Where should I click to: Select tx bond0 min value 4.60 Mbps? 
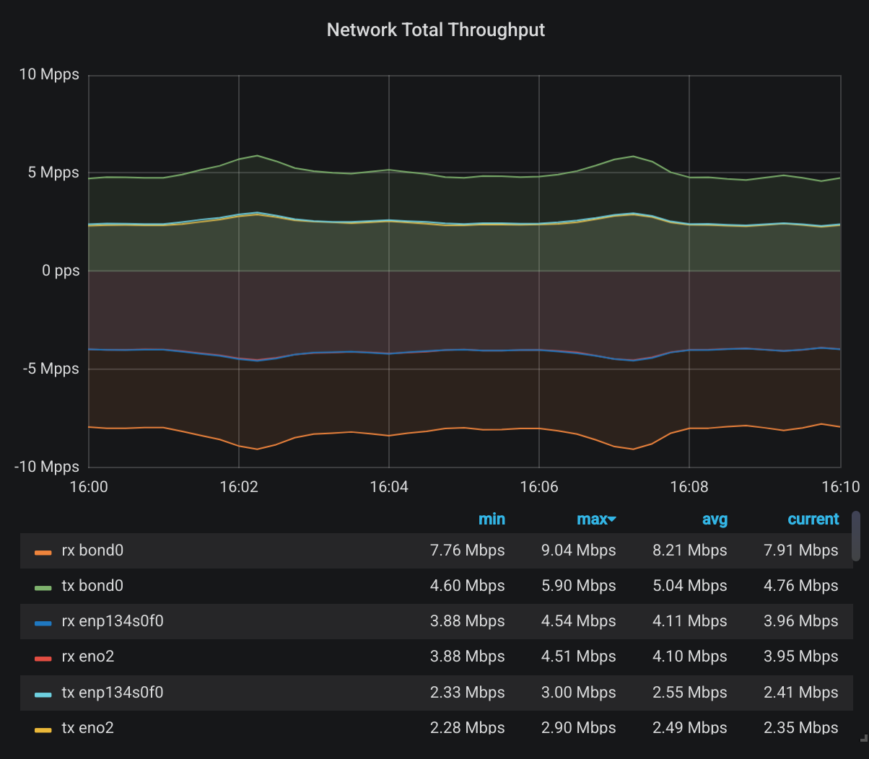pyautogui.click(x=468, y=586)
